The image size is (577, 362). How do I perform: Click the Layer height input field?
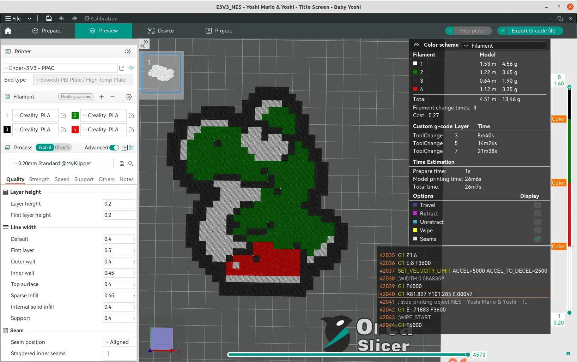tap(119, 204)
